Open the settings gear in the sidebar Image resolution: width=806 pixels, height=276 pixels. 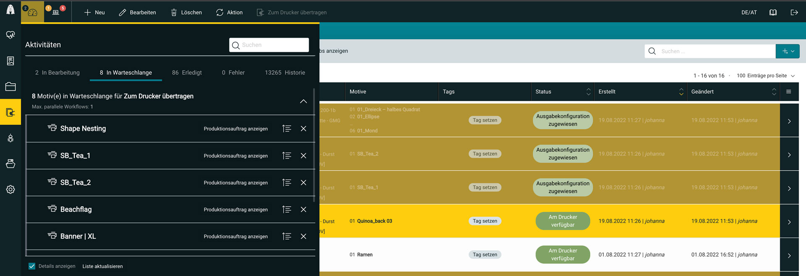click(10, 189)
